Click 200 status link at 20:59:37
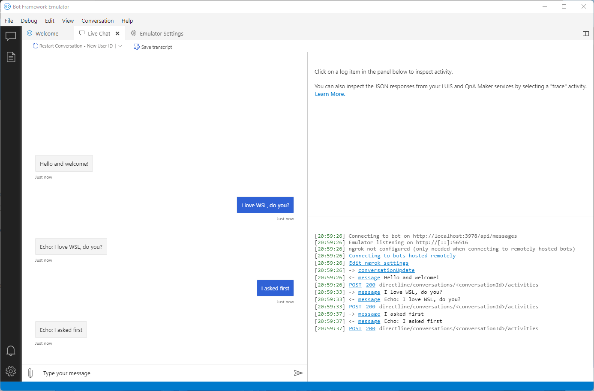Image resolution: width=594 pixels, height=391 pixels. (x=371, y=328)
